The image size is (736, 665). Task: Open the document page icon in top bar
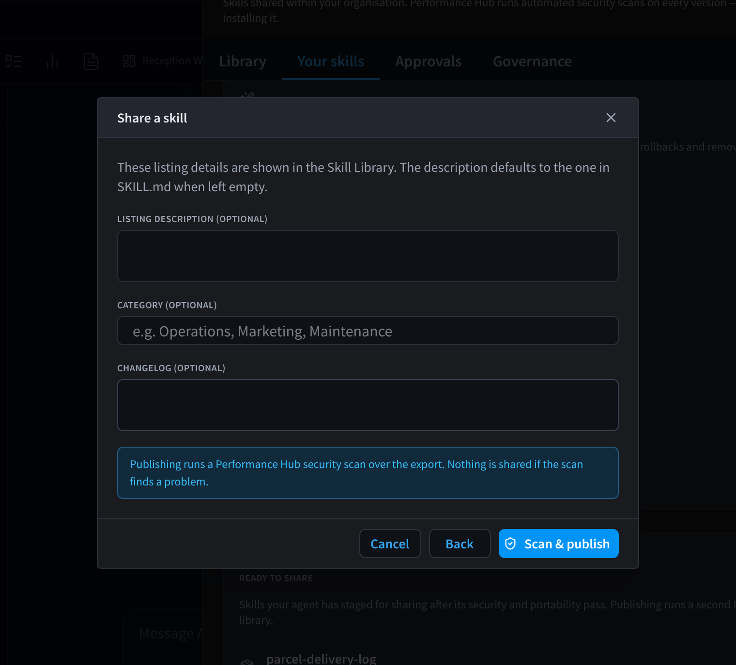pos(91,61)
